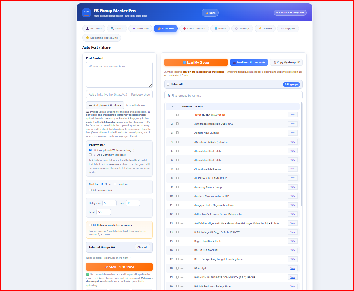Viewport: 354px width, 291px height.
Task: View AnuTech Mushroom Farm M.P. group
Action: (x=292, y=196)
